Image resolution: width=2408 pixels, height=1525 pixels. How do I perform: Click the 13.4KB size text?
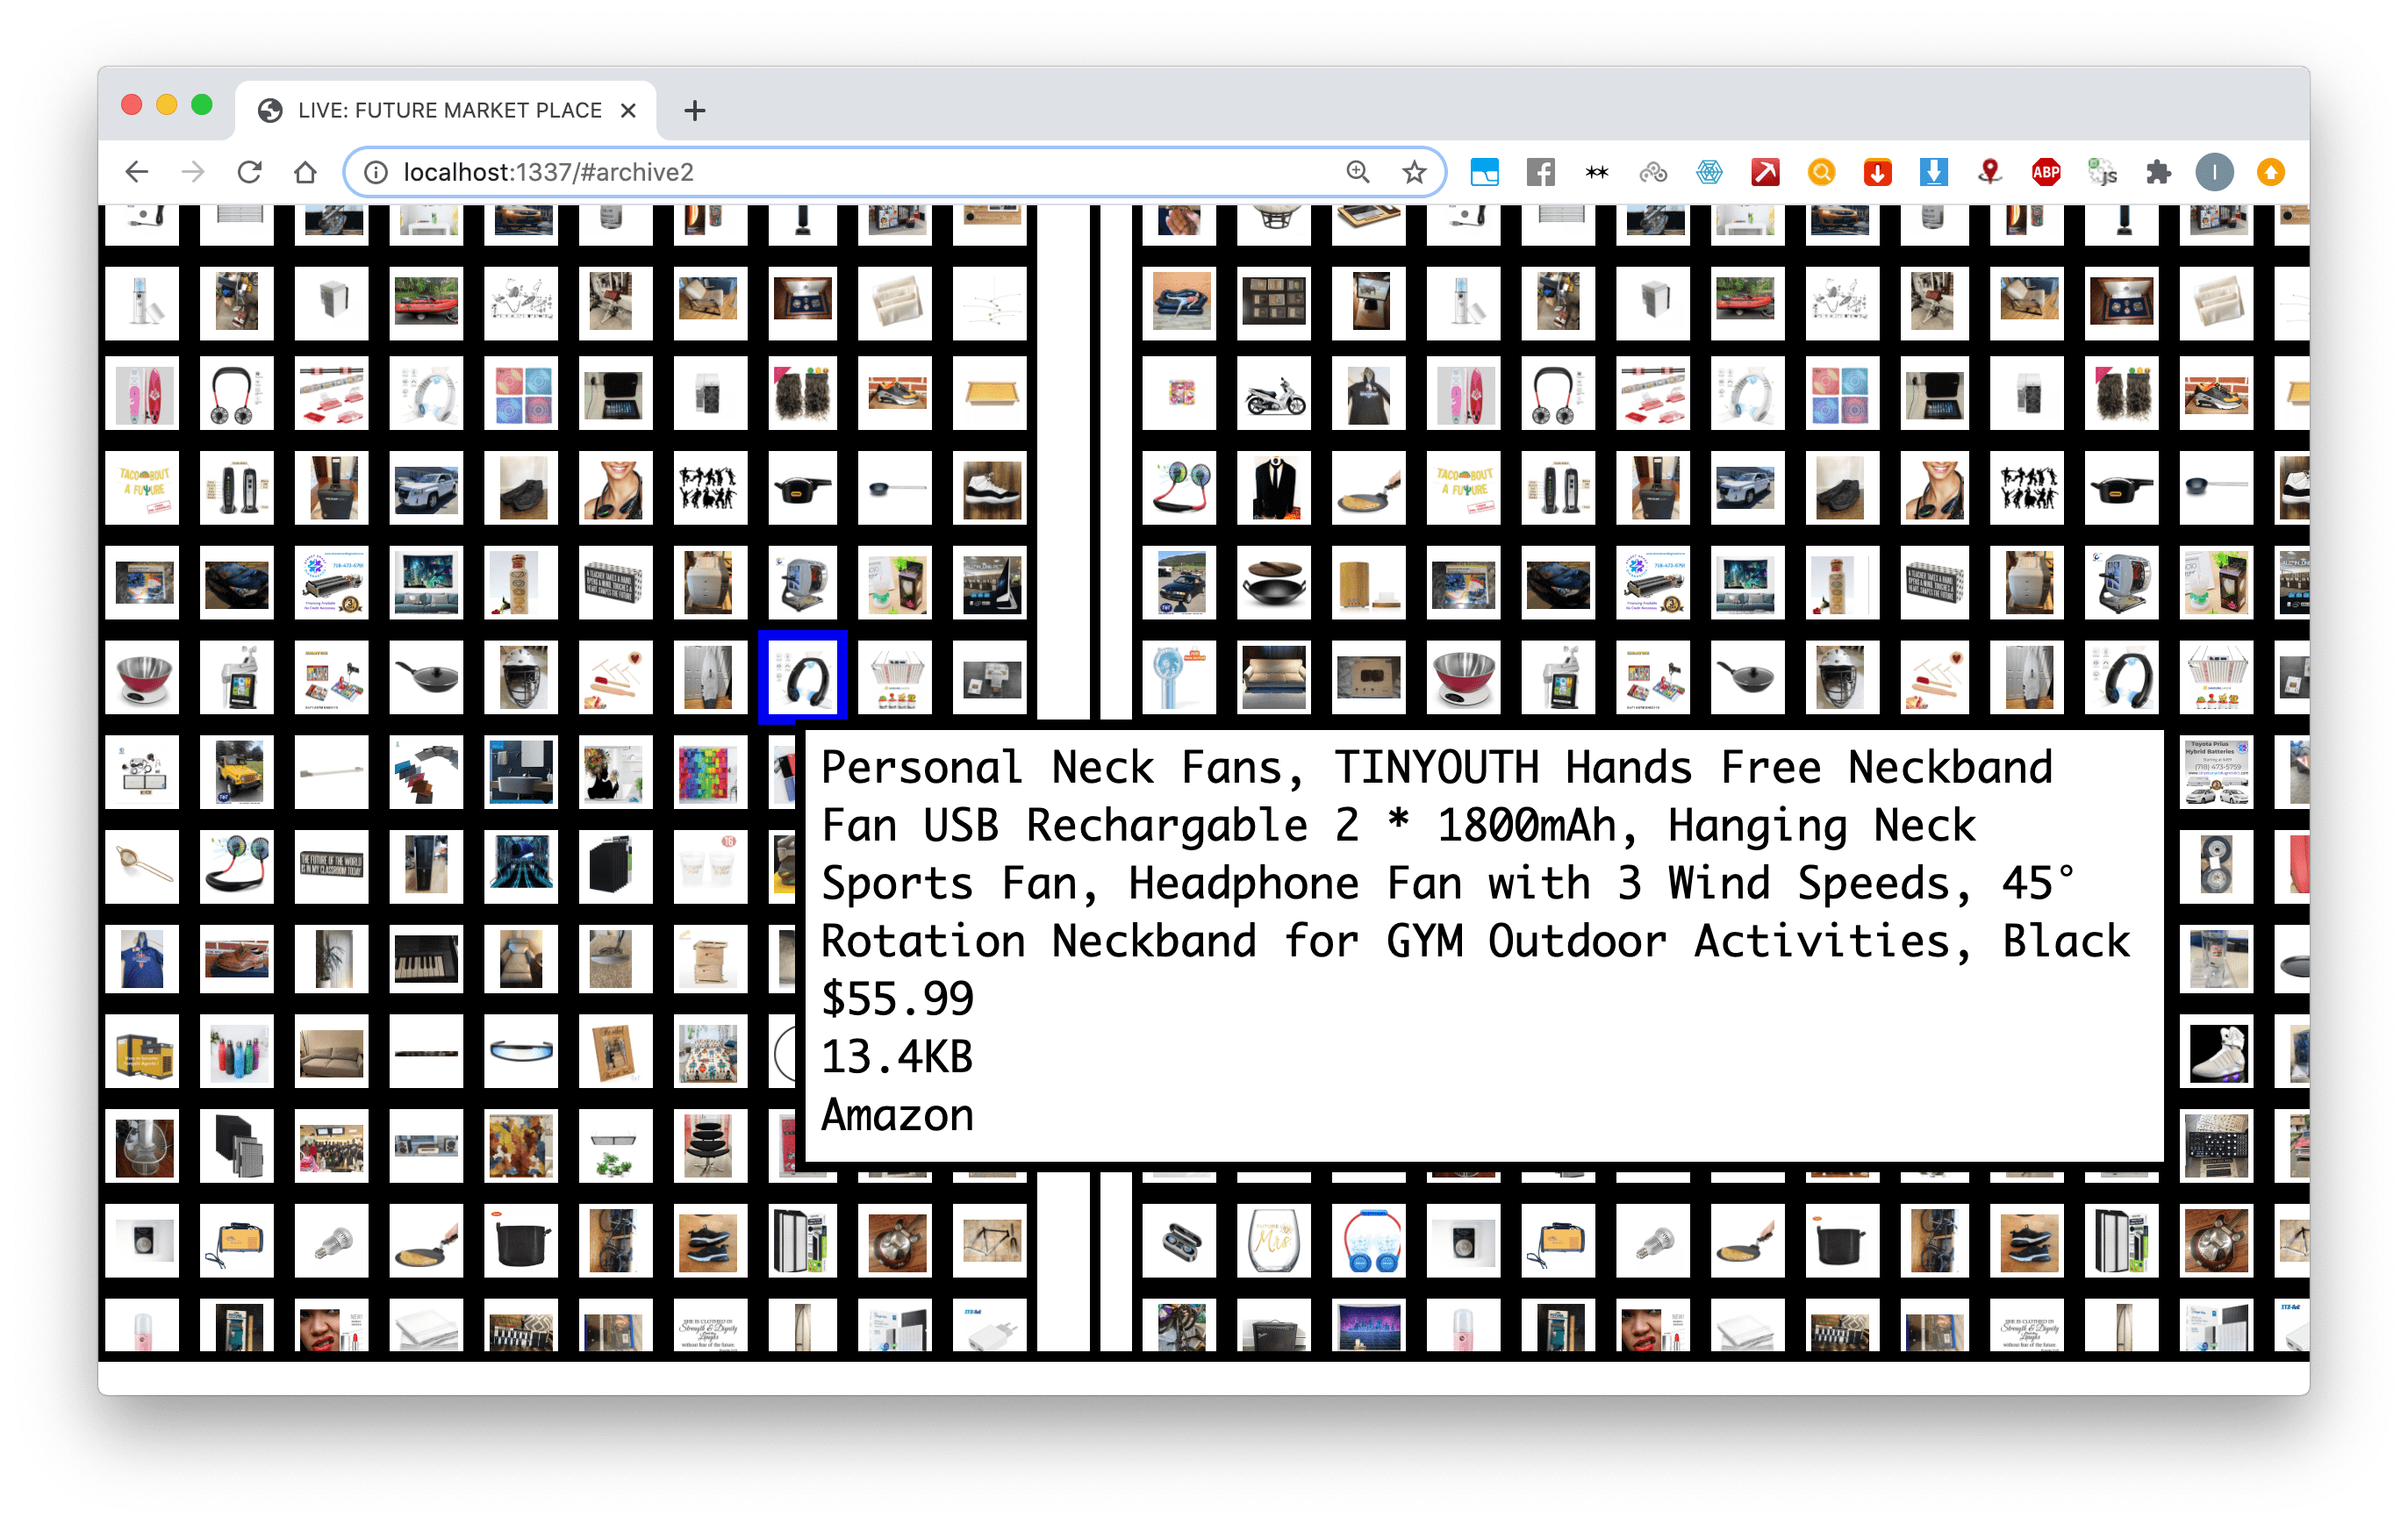tap(897, 1056)
